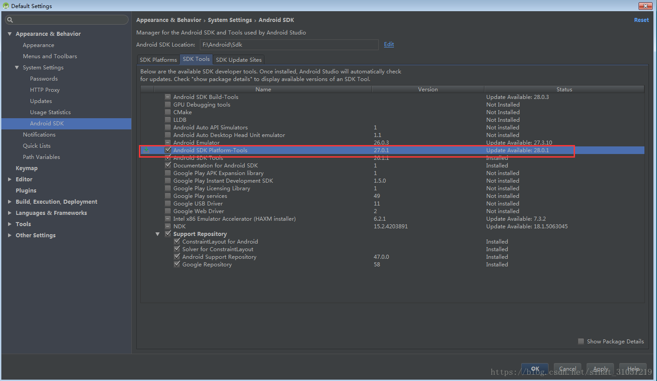Click Solver for ConstraintLayout row
657x381 pixels.
pyautogui.click(x=218, y=249)
